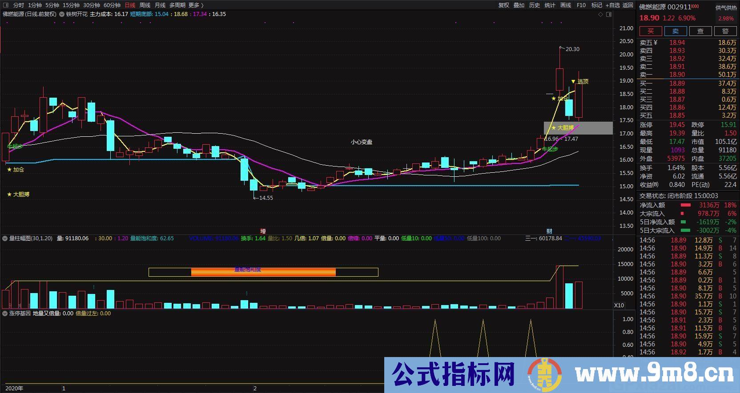This screenshot has height=393, width=740.
Task: Click the 2020年 label on time axis
Action: tap(15, 389)
